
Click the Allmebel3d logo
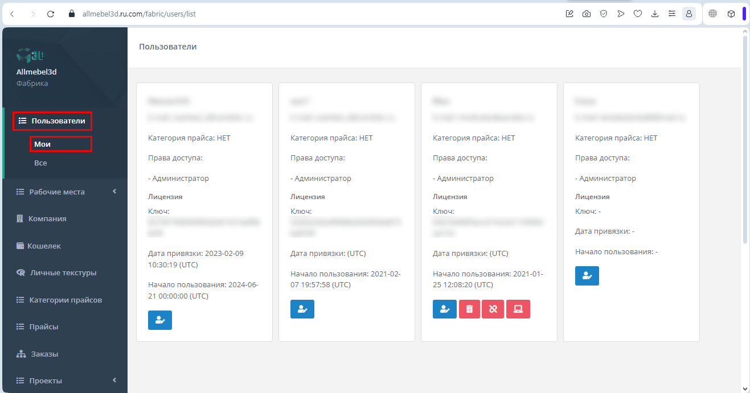[31, 55]
